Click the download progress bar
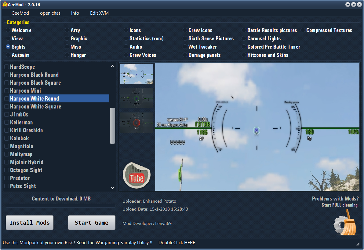The image size is (364, 250). [60, 206]
